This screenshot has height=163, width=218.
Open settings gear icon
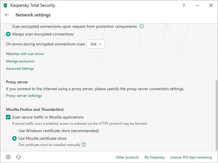(8, 157)
